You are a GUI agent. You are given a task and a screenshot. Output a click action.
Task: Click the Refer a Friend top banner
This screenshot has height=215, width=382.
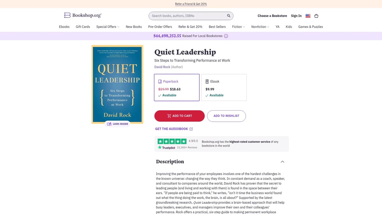click(x=191, y=4)
